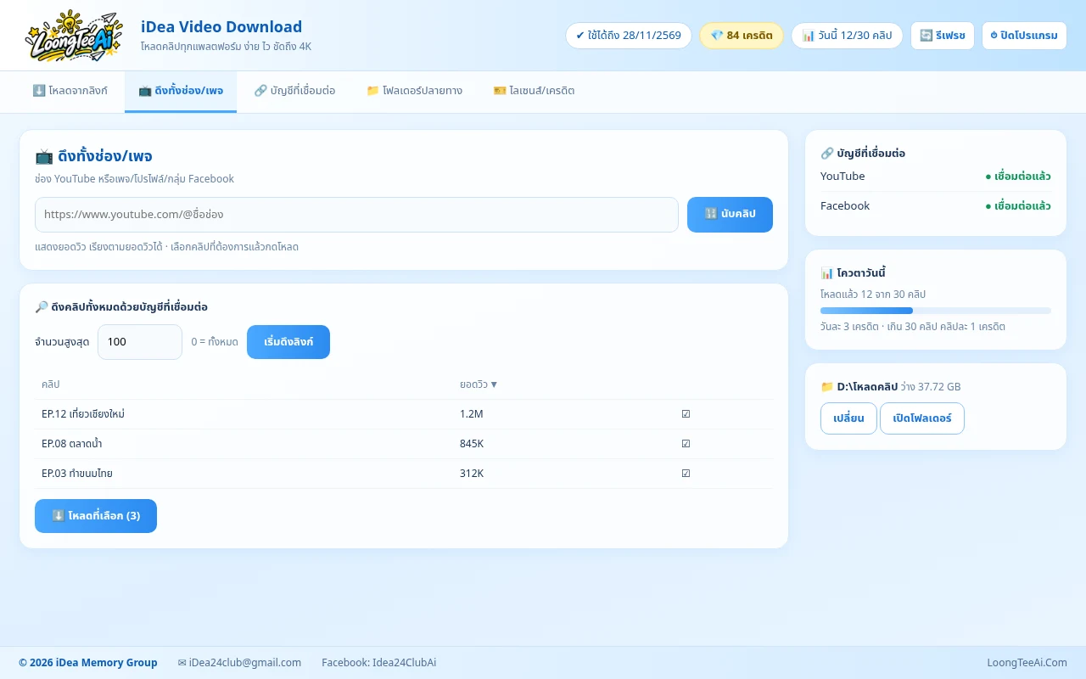Click the chain link icon in connected accounts panel
The image size is (1086, 679).
coord(827,154)
